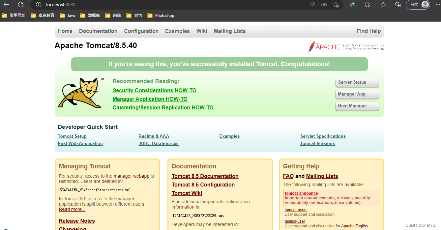Click the Server Status button
441x230 pixels.
[357, 82]
